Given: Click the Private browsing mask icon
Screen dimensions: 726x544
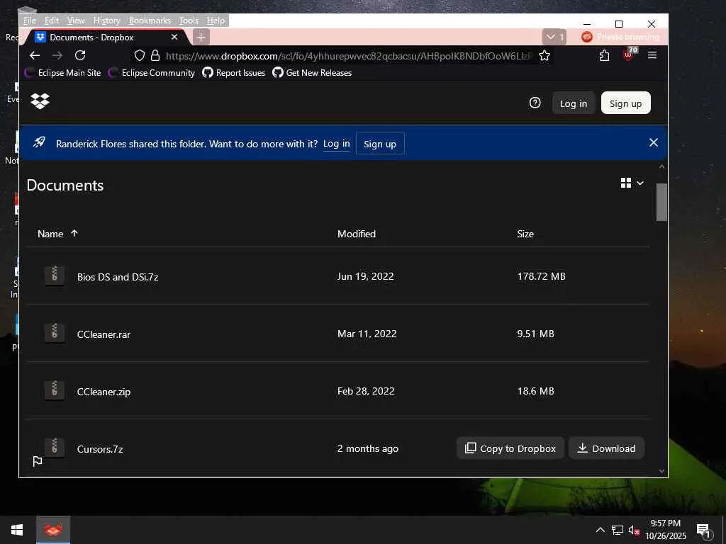Looking at the screenshot, I should (x=586, y=37).
